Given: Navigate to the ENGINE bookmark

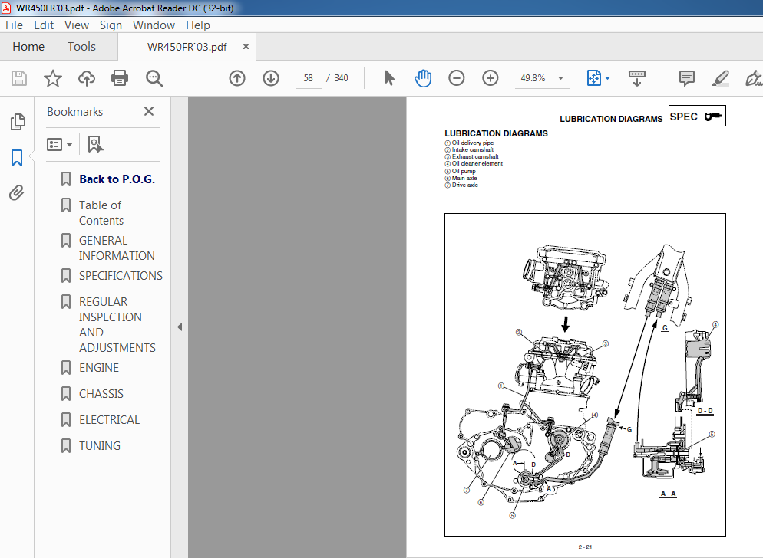Looking at the screenshot, I should coord(99,368).
